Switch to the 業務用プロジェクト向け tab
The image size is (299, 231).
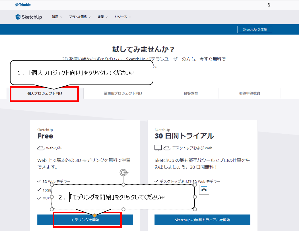[x=123, y=93]
